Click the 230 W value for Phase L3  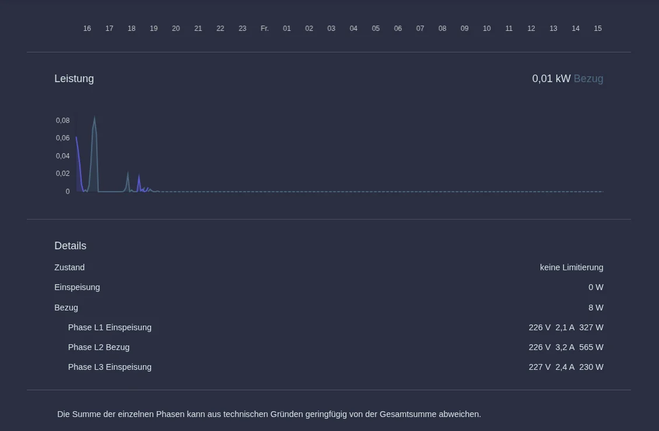tap(591, 367)
